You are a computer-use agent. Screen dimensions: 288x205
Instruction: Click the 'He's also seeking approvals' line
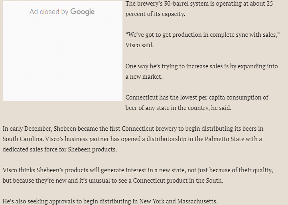coord(110,201)
